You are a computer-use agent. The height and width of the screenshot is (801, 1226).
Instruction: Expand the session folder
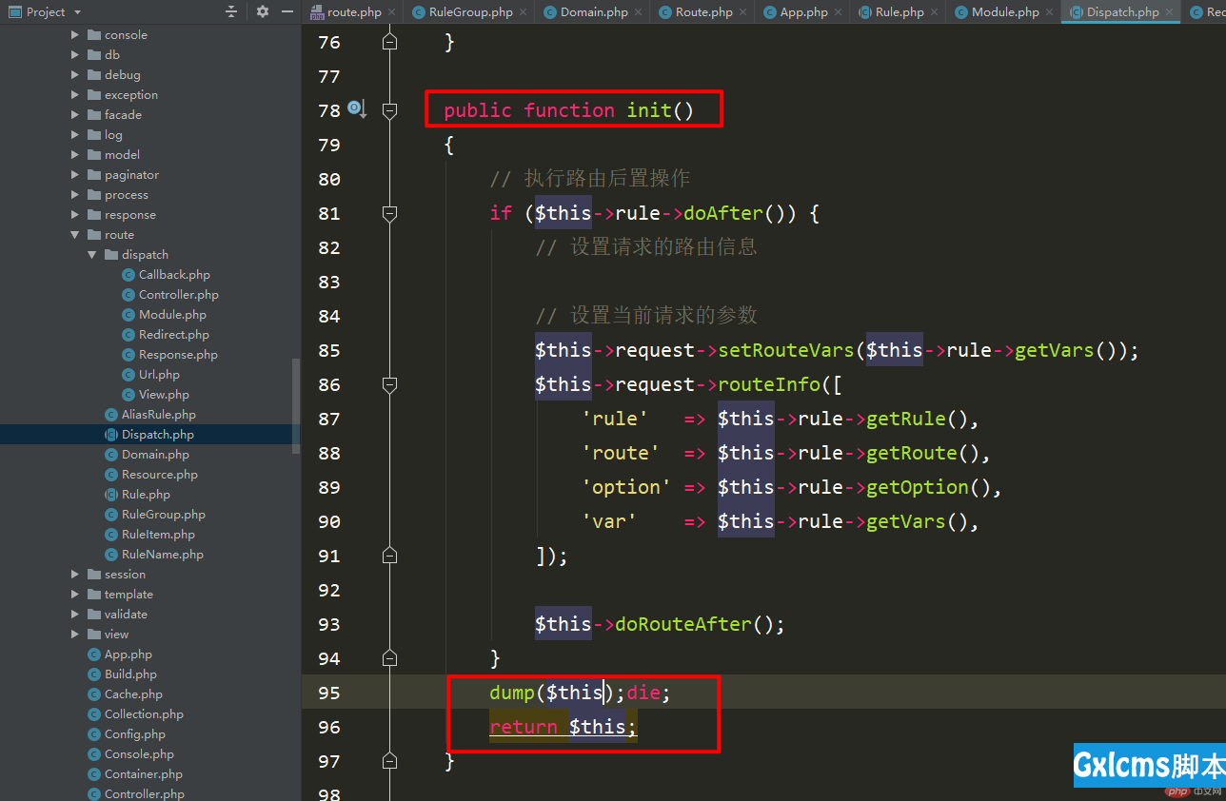[75, 574]
